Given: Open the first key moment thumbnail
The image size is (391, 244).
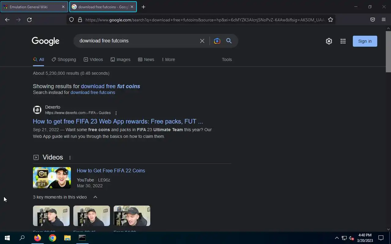Looking at the screenshot, I should tap(51, 216).
